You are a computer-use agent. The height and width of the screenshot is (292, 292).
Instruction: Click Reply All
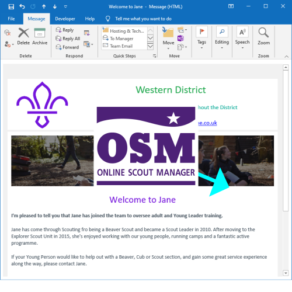pyautogui.click(x=68, y=39)
